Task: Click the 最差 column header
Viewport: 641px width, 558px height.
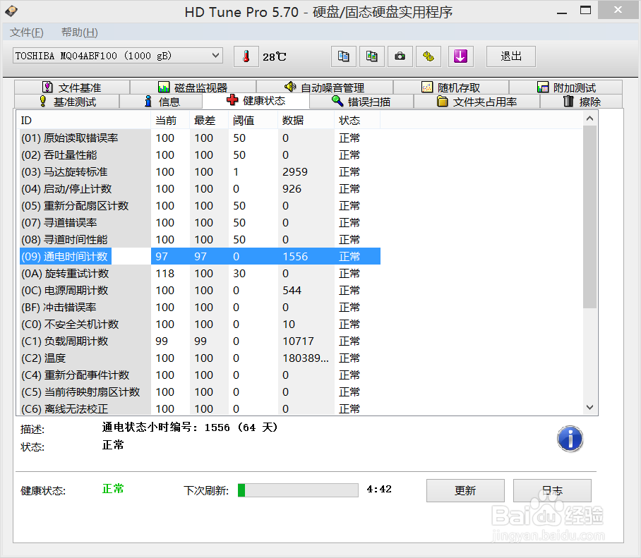Action: [x=209, y=121]
